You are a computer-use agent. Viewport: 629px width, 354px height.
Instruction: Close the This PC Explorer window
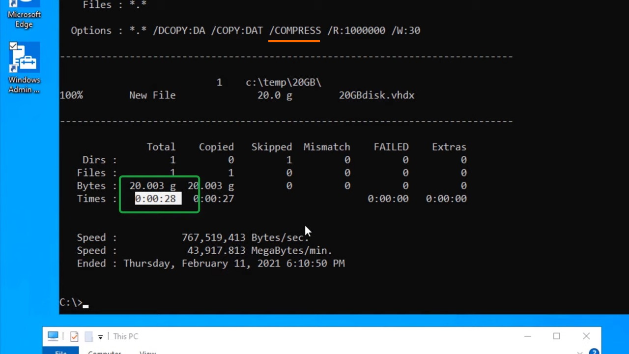586,336
